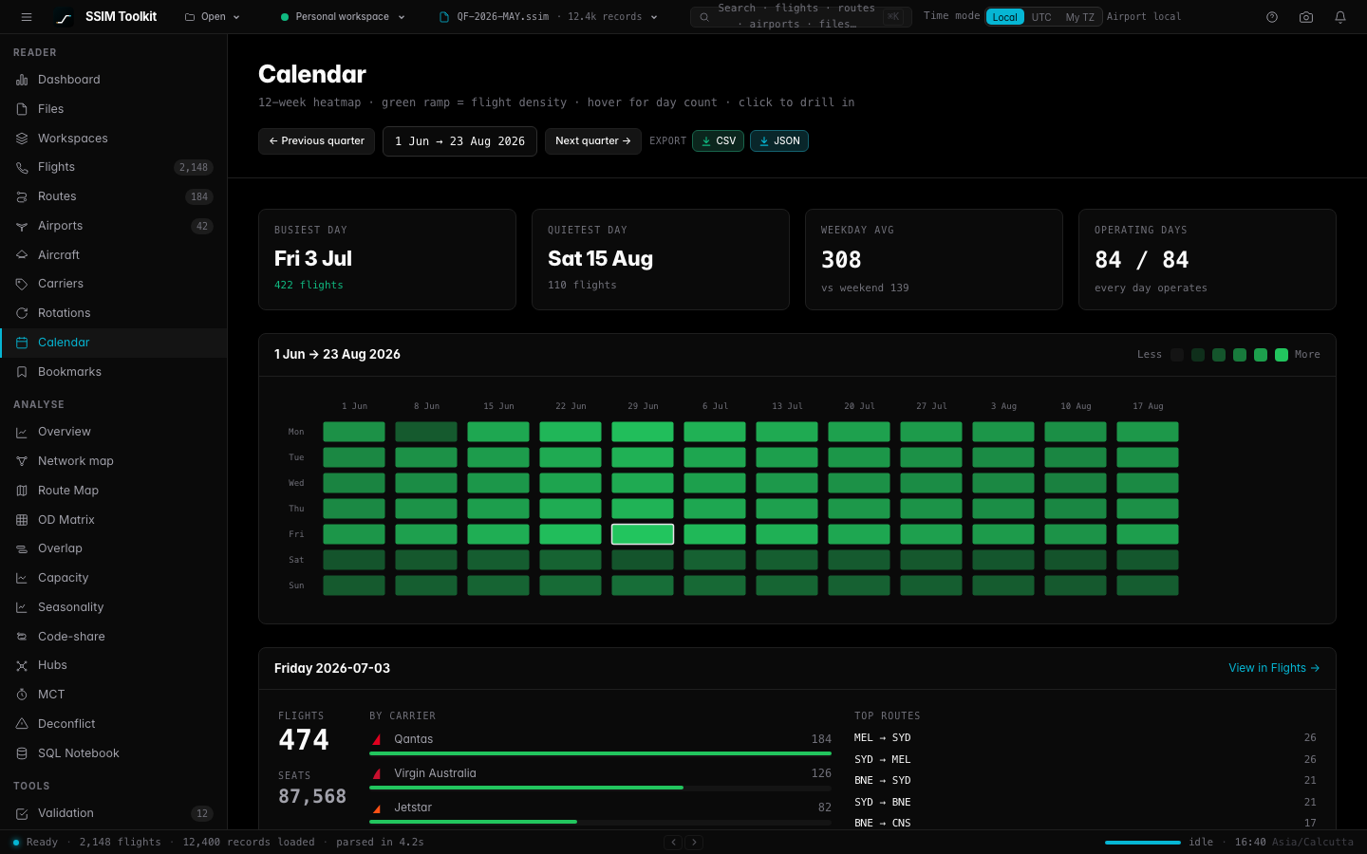
Task: Click the hamburger menu icon
Action: (27, 17)
